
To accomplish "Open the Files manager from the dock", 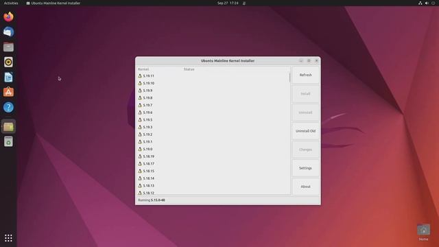I will 8,47.
